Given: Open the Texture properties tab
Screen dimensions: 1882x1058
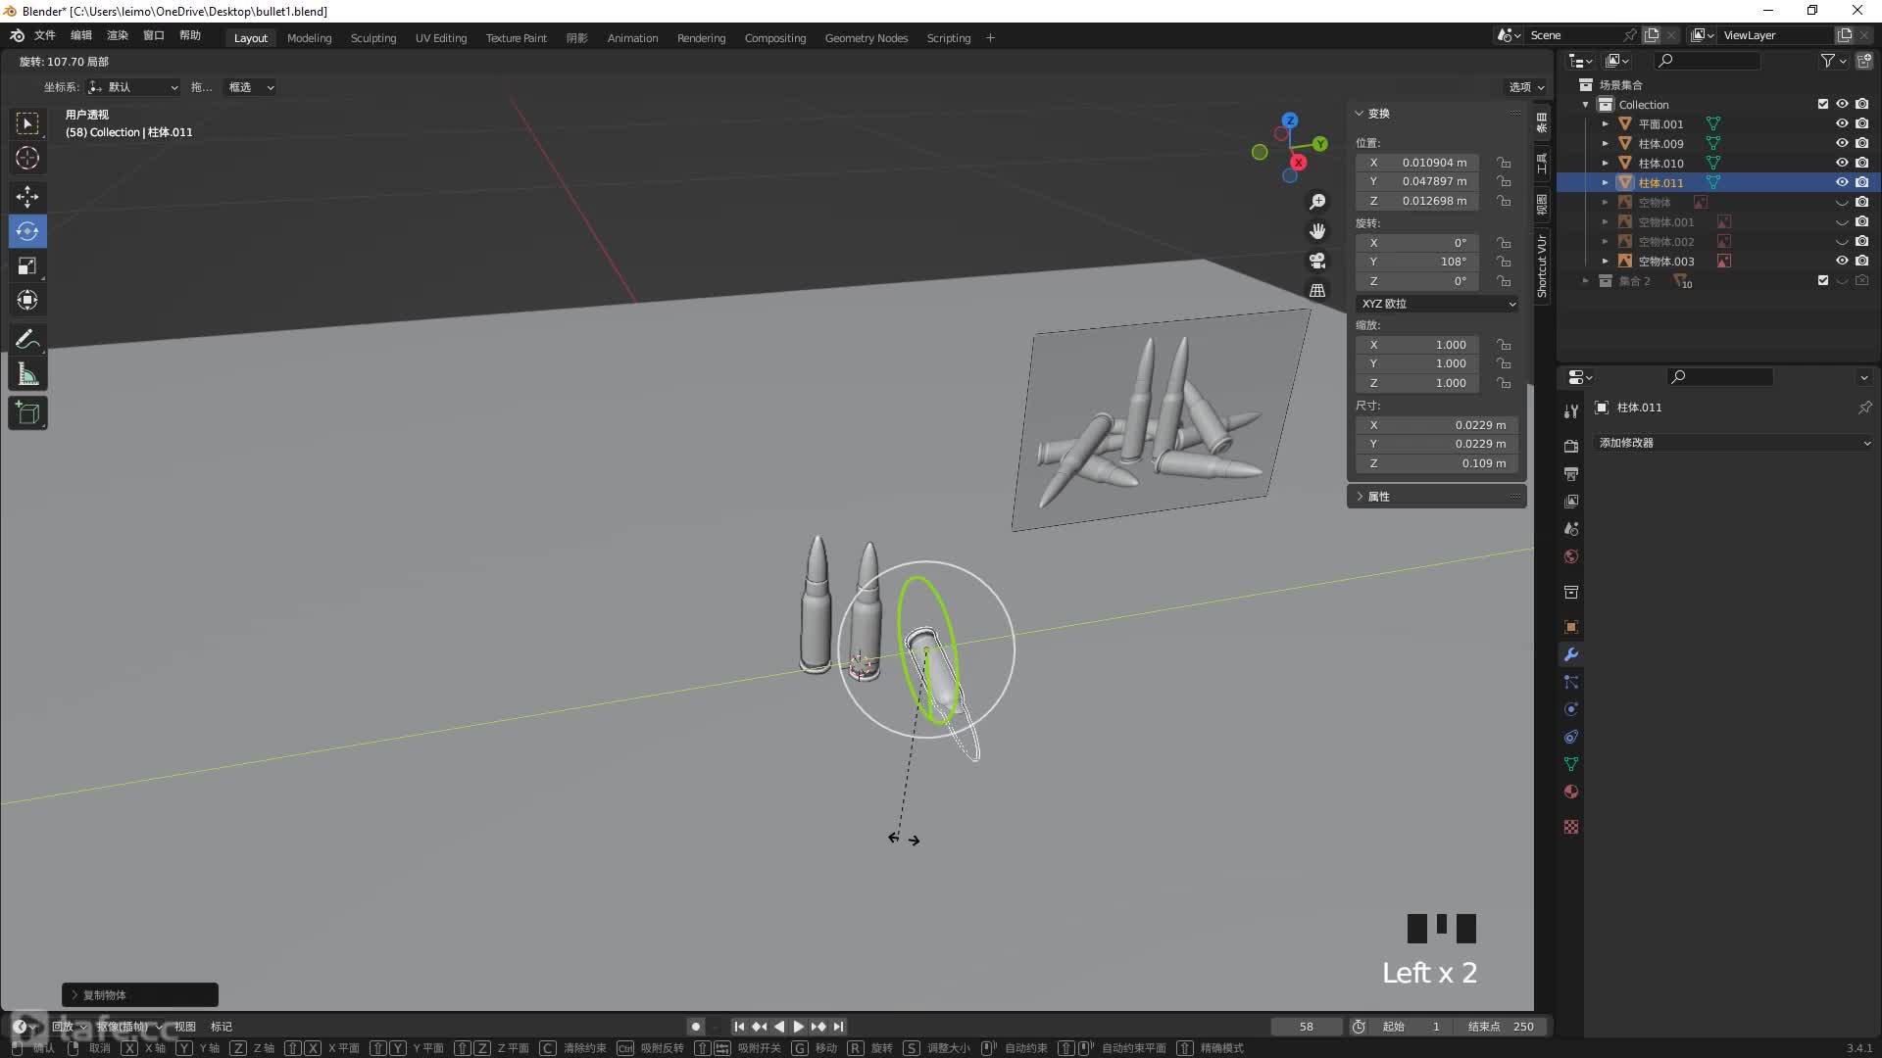Looking at the screenshot, I should coord(1571,827).
